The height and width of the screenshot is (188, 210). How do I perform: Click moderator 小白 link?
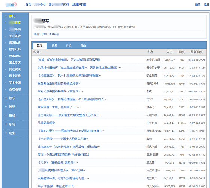click(44, 34)
